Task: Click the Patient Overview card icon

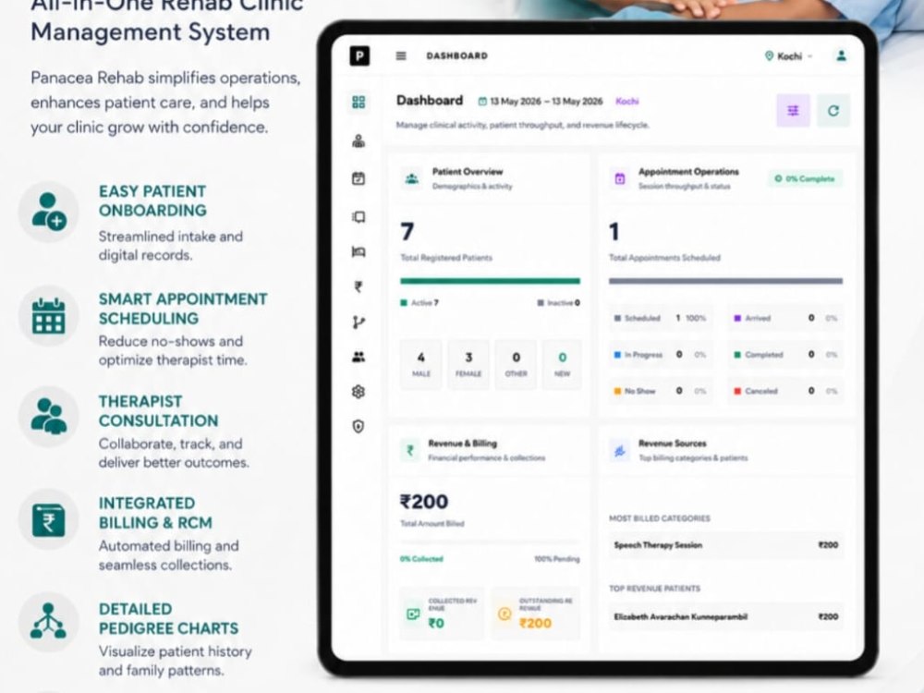Action: click(x=412, y=178)
